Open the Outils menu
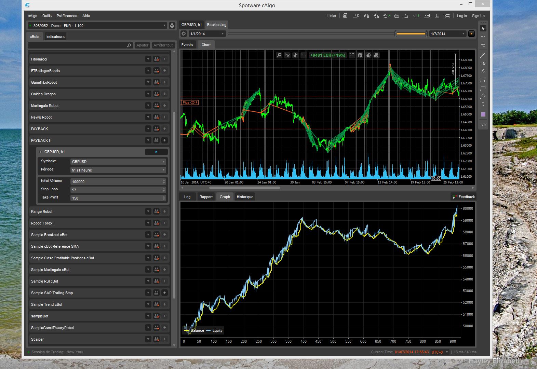The width and height of the screenshot is (537, 369). (x=47, y=16)
